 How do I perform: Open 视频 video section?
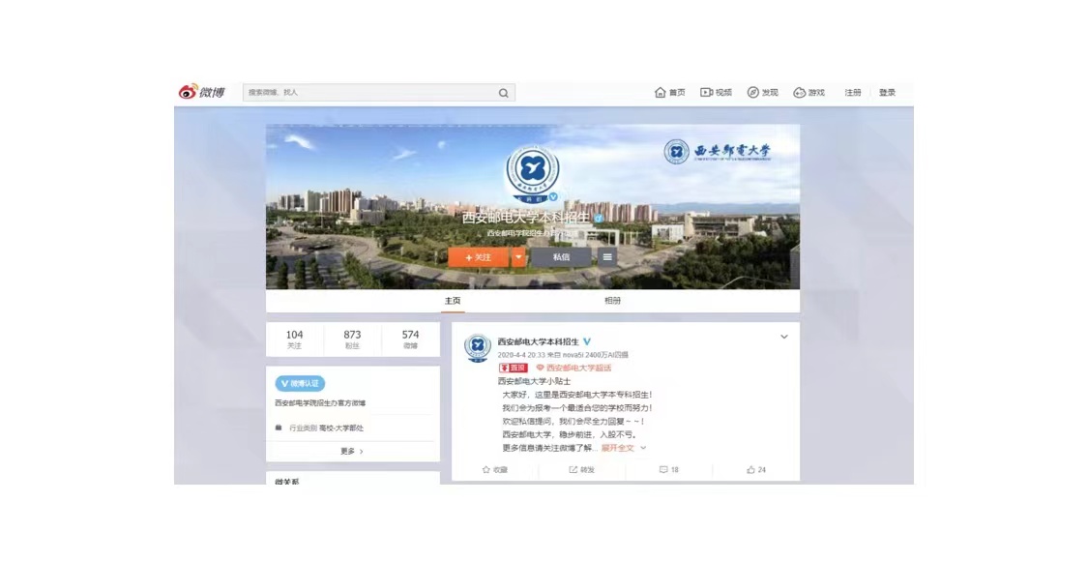click(x=716, y=92)
